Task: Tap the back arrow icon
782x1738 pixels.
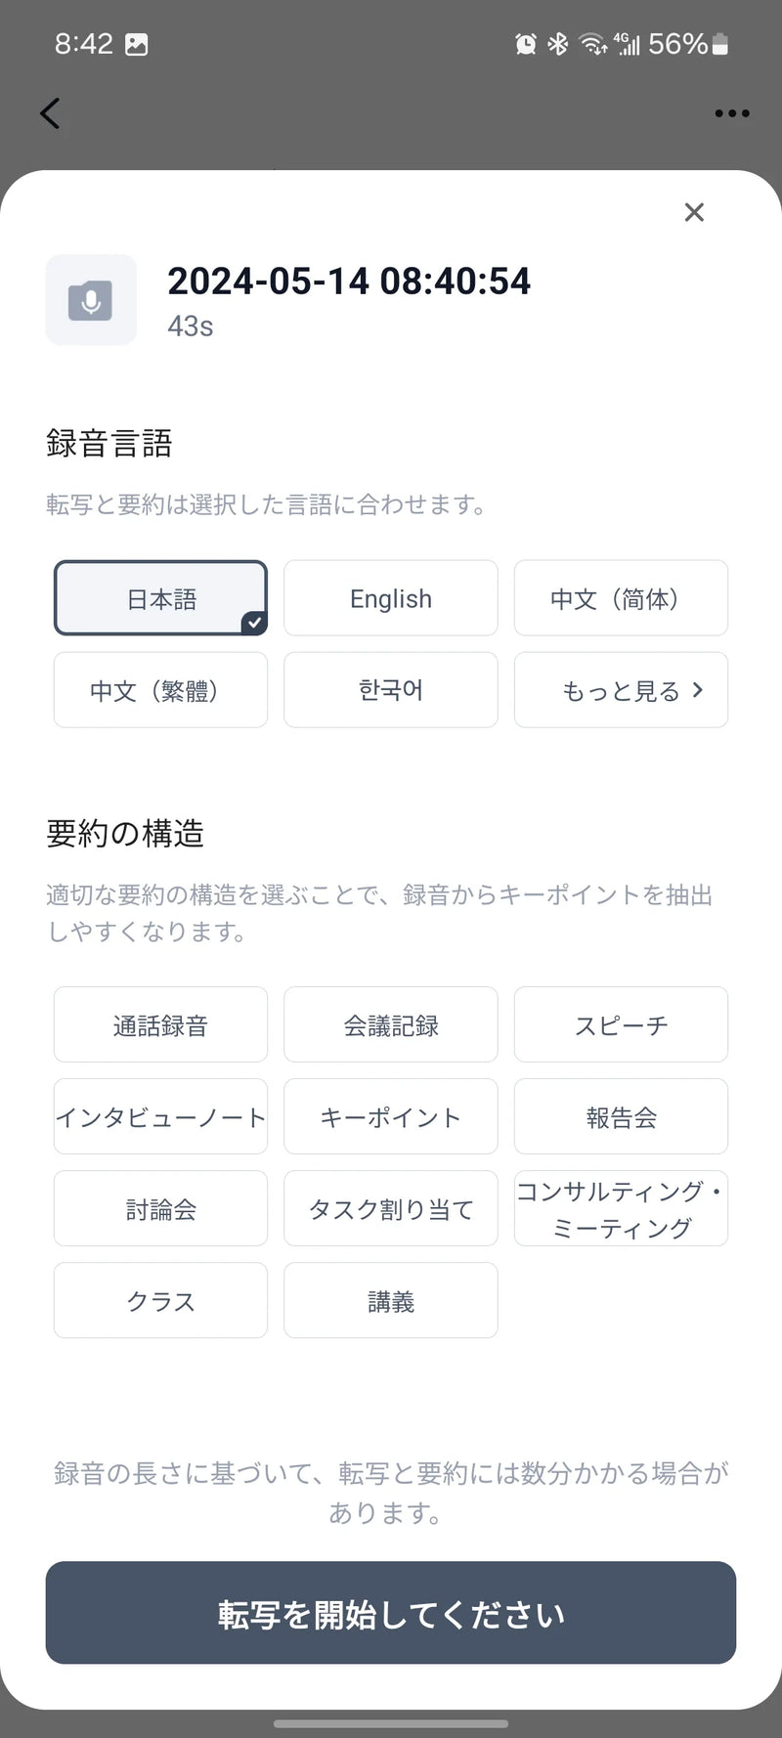Action: [x=51, y=113]
